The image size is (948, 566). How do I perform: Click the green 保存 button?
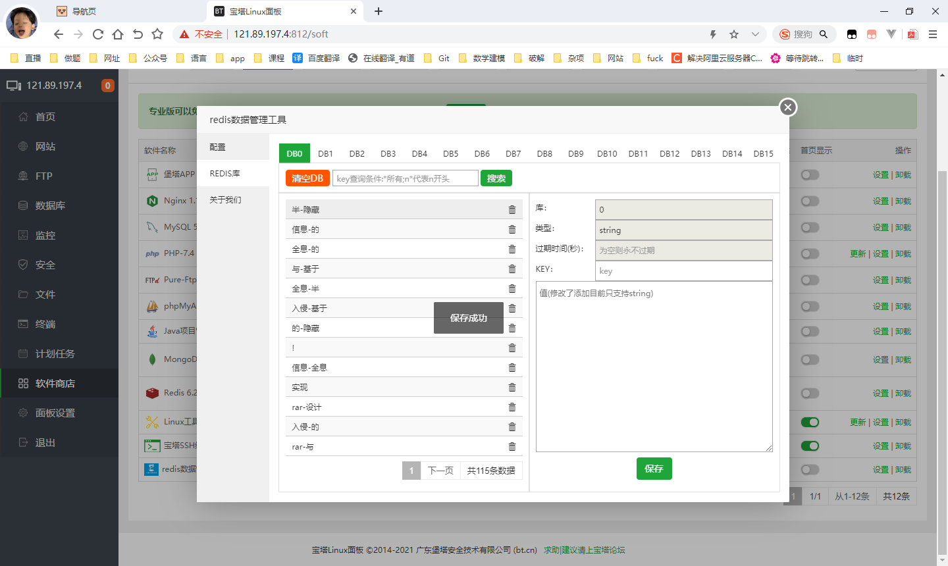point(654,469)
